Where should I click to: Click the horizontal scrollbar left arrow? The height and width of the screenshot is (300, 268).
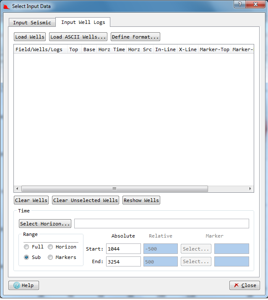(17, 189)
